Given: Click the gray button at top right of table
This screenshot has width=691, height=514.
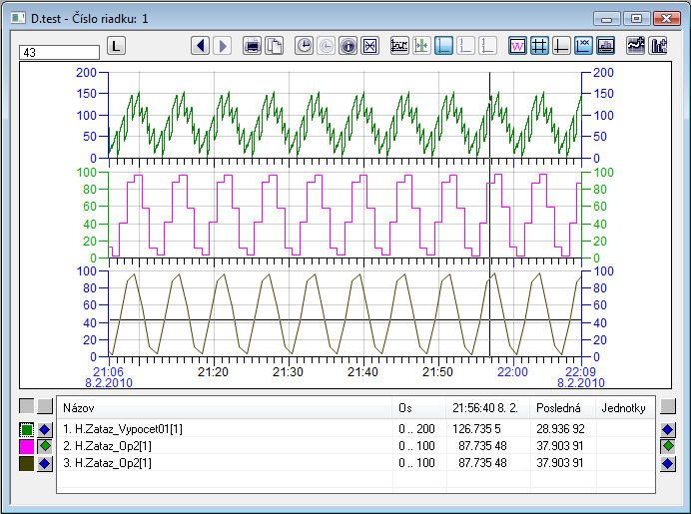Looking at the screenshot, I should 668,406.
